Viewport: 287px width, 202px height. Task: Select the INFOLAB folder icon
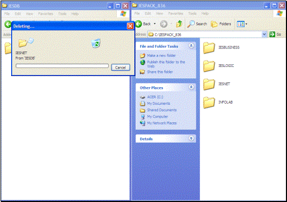coord(209,103)
